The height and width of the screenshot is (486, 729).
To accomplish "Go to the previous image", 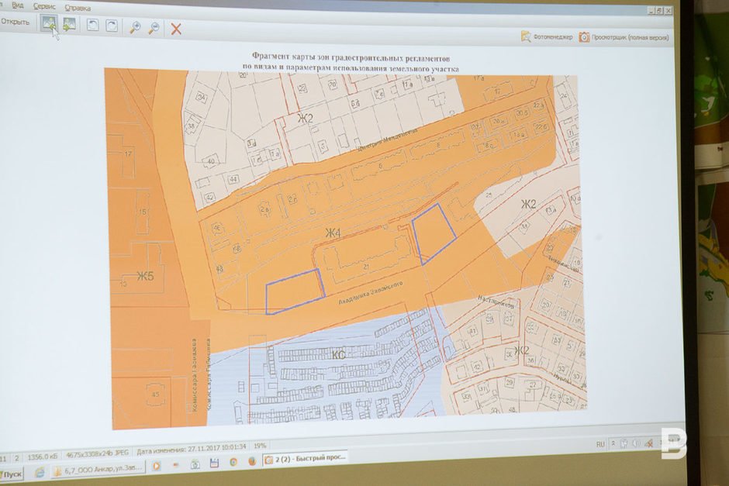I will point(49,25).
